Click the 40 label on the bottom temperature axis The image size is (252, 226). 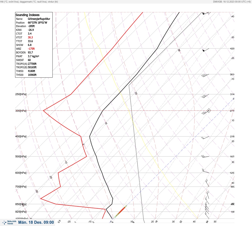(x=194, y=222)
